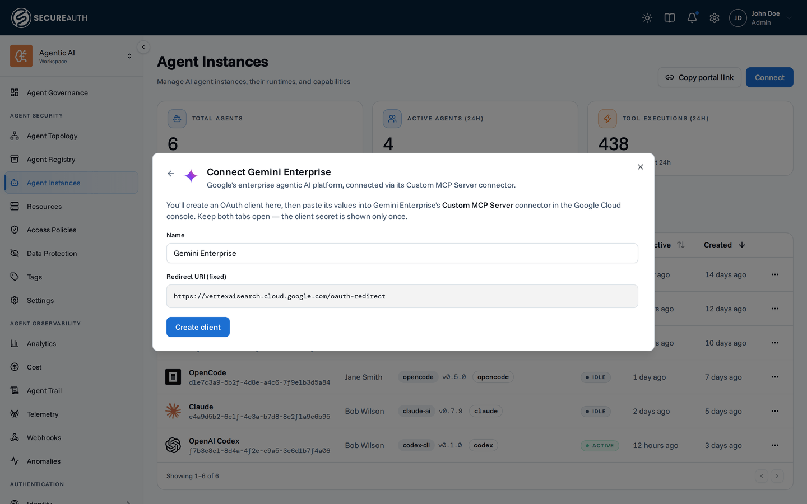This screenshot has width=807, height=504.
Task: Click the OpenCode agent name
Action: [207, 372]
